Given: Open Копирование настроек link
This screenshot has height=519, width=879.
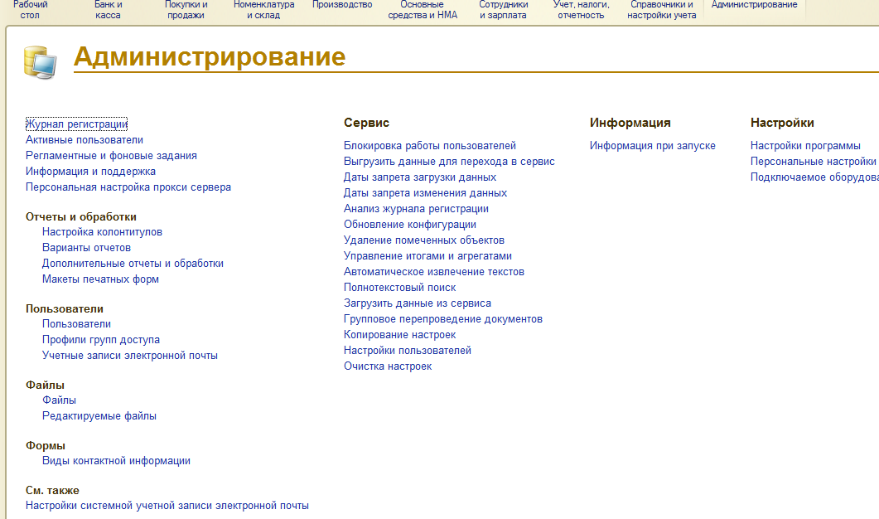Looking at the screenshot, I should 399,334.
